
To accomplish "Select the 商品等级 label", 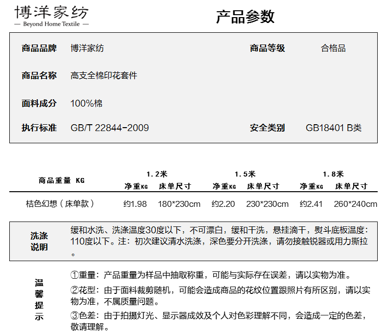I will click(267, 48).
